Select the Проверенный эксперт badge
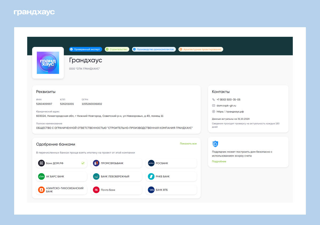Screen dimensions: 320x225 pyautogui.click(x=85, y=49)
